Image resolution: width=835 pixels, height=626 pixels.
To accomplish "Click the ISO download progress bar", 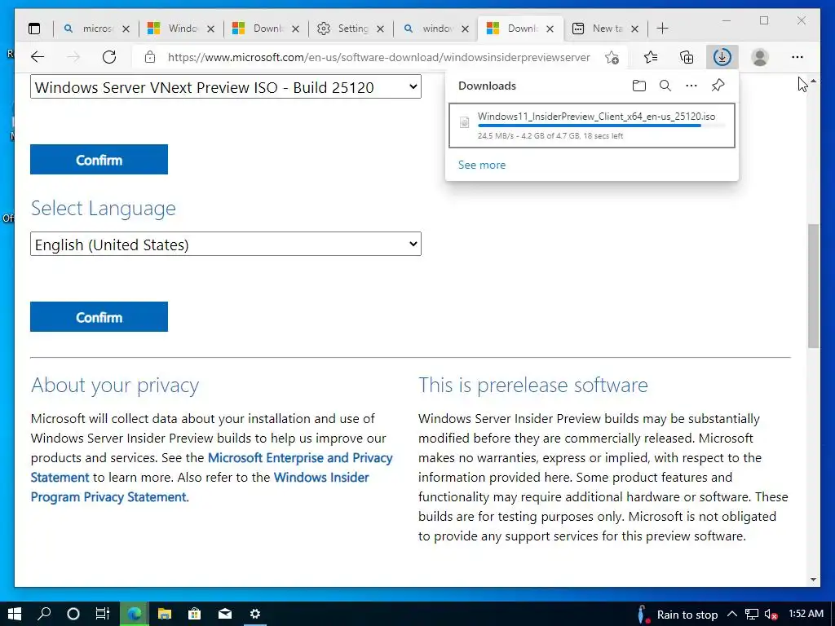I will (602, 126).
